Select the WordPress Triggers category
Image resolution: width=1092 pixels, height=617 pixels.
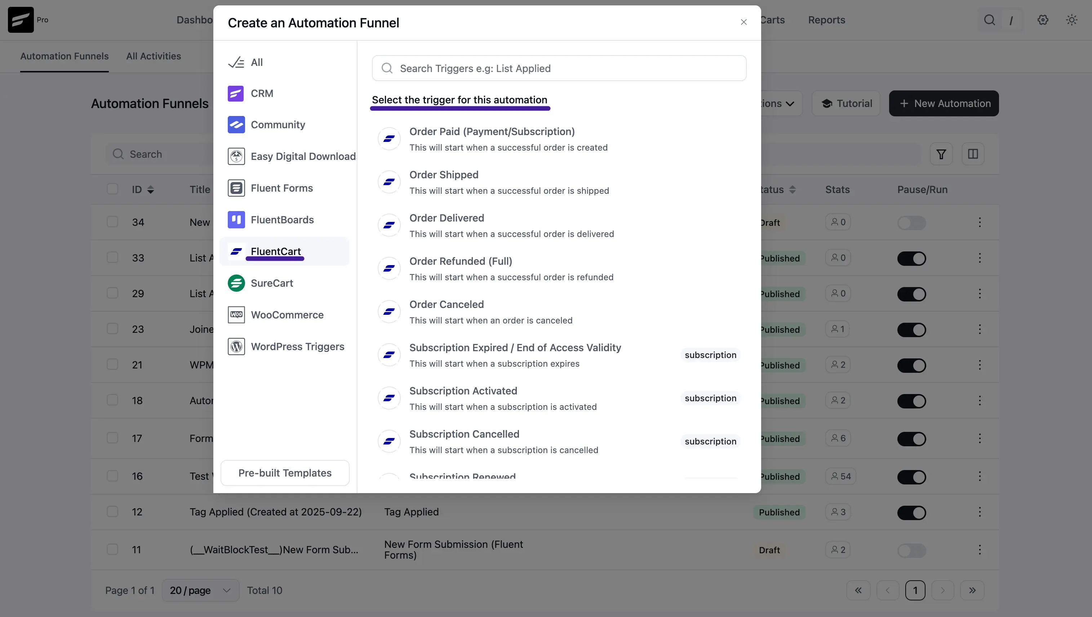point(284,346)
